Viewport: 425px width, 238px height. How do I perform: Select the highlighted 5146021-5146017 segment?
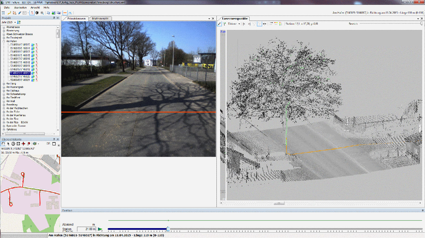pyautogui.click(x=20, y=73)
